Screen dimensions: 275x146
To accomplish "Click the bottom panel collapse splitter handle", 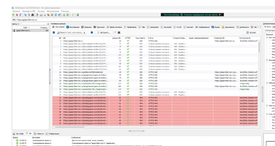I will click(136, 131).
